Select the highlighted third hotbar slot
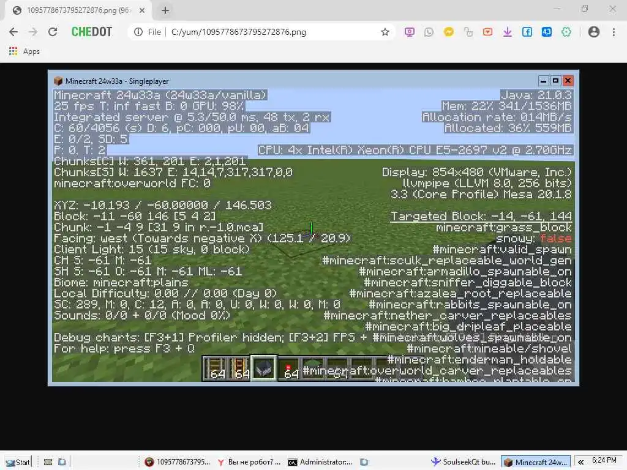This screenshot has height=470, width=627. point(263,367)
